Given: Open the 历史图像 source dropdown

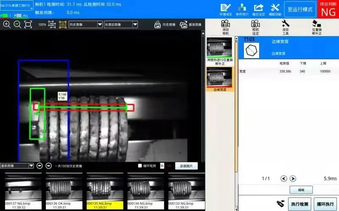Looking at the screenshot, I should 86,25.
